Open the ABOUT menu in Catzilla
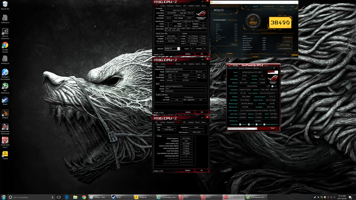 [x=293, y=7]
